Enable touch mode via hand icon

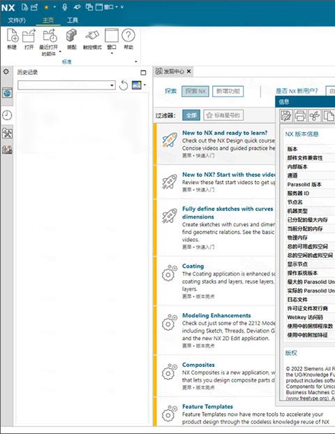click(92, 36)
